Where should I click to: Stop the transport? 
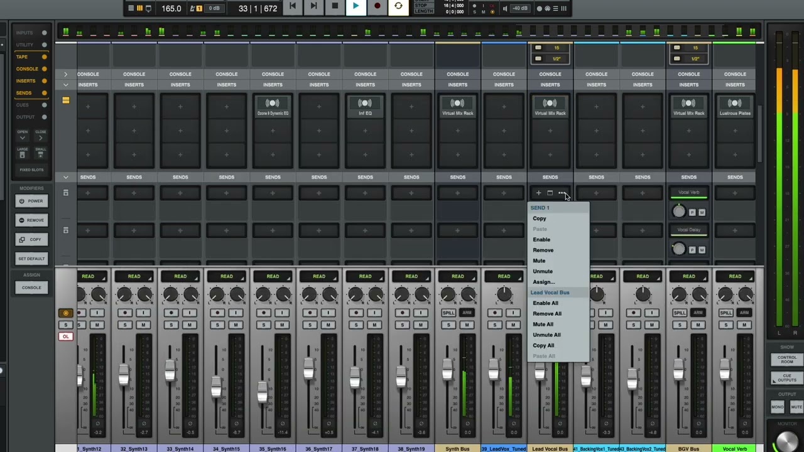pos(334,7)
